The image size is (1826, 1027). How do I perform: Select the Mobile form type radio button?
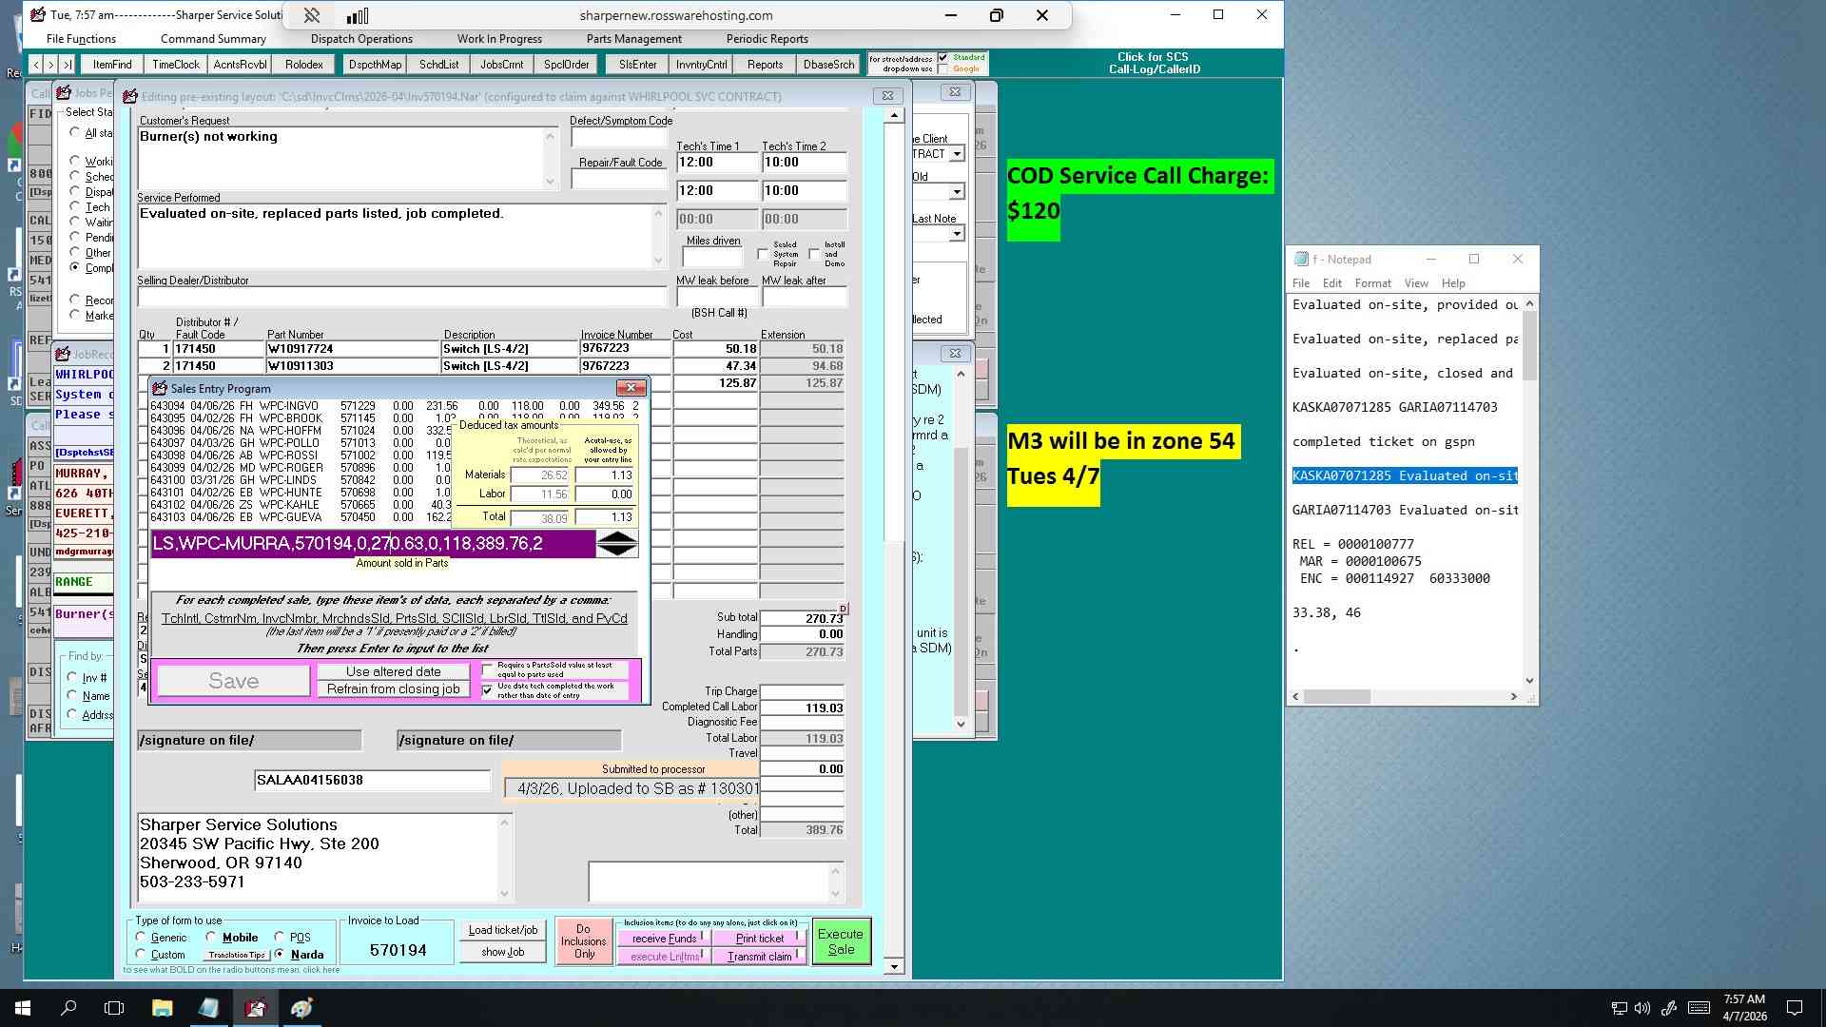211,938
